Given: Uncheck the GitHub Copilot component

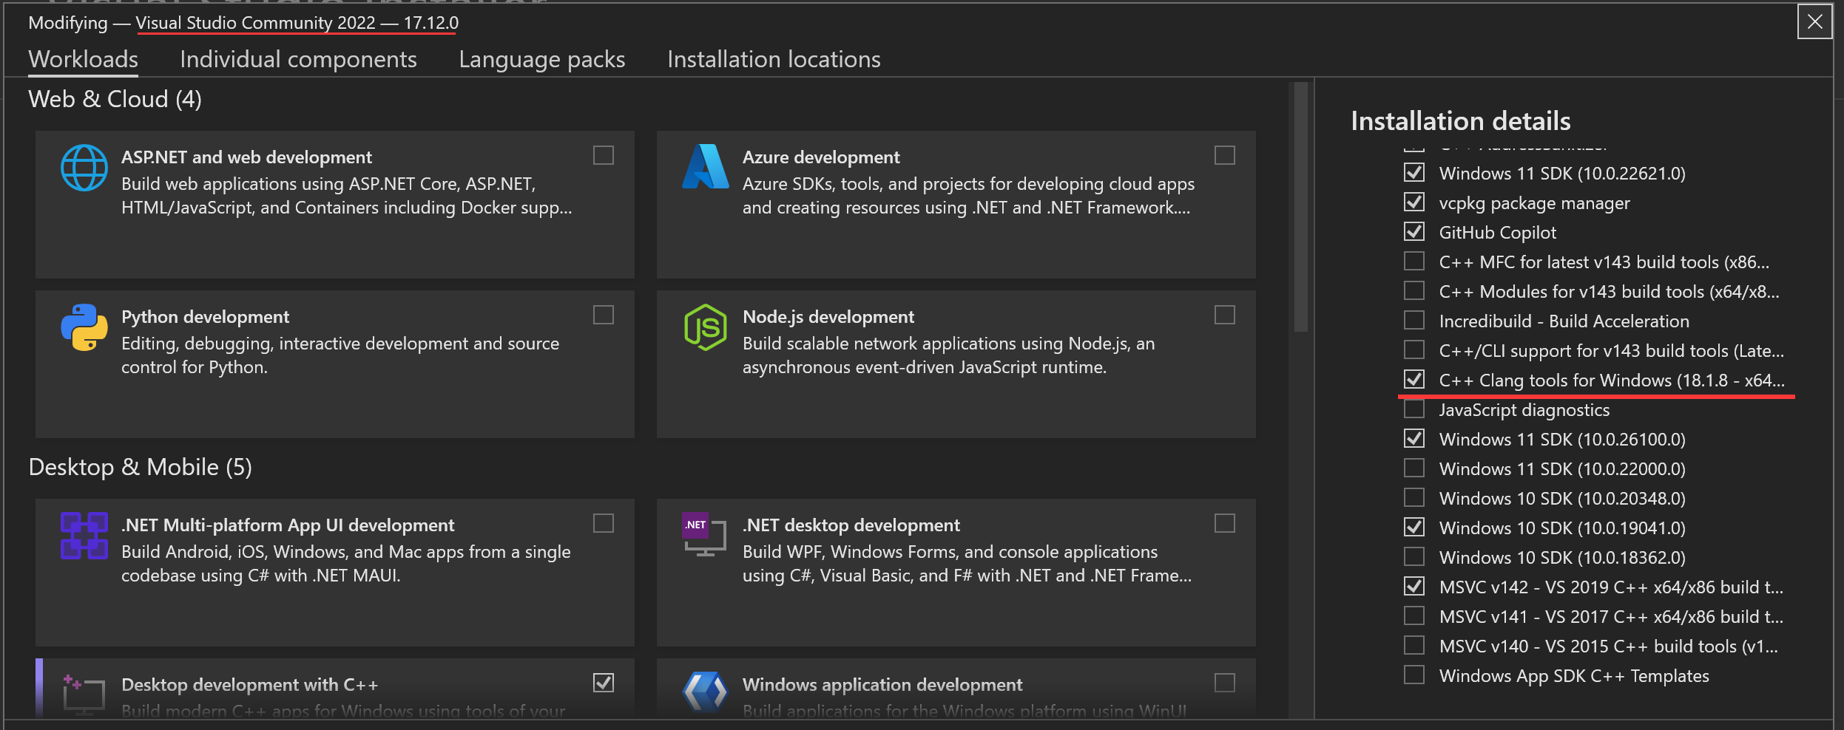Looking at the screenshot, I should [x=1414, y=232].
